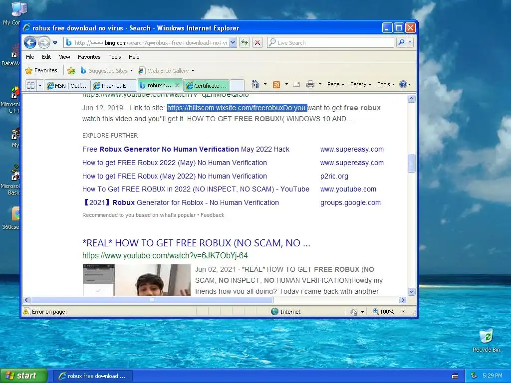The image size is (511, 383).
Task: Click the system tray safely remove hardware icon
Action: click(x=474, y=376)
